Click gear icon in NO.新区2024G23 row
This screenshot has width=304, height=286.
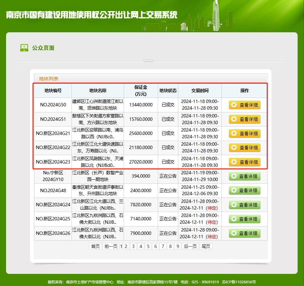click(x=234, y=162)
